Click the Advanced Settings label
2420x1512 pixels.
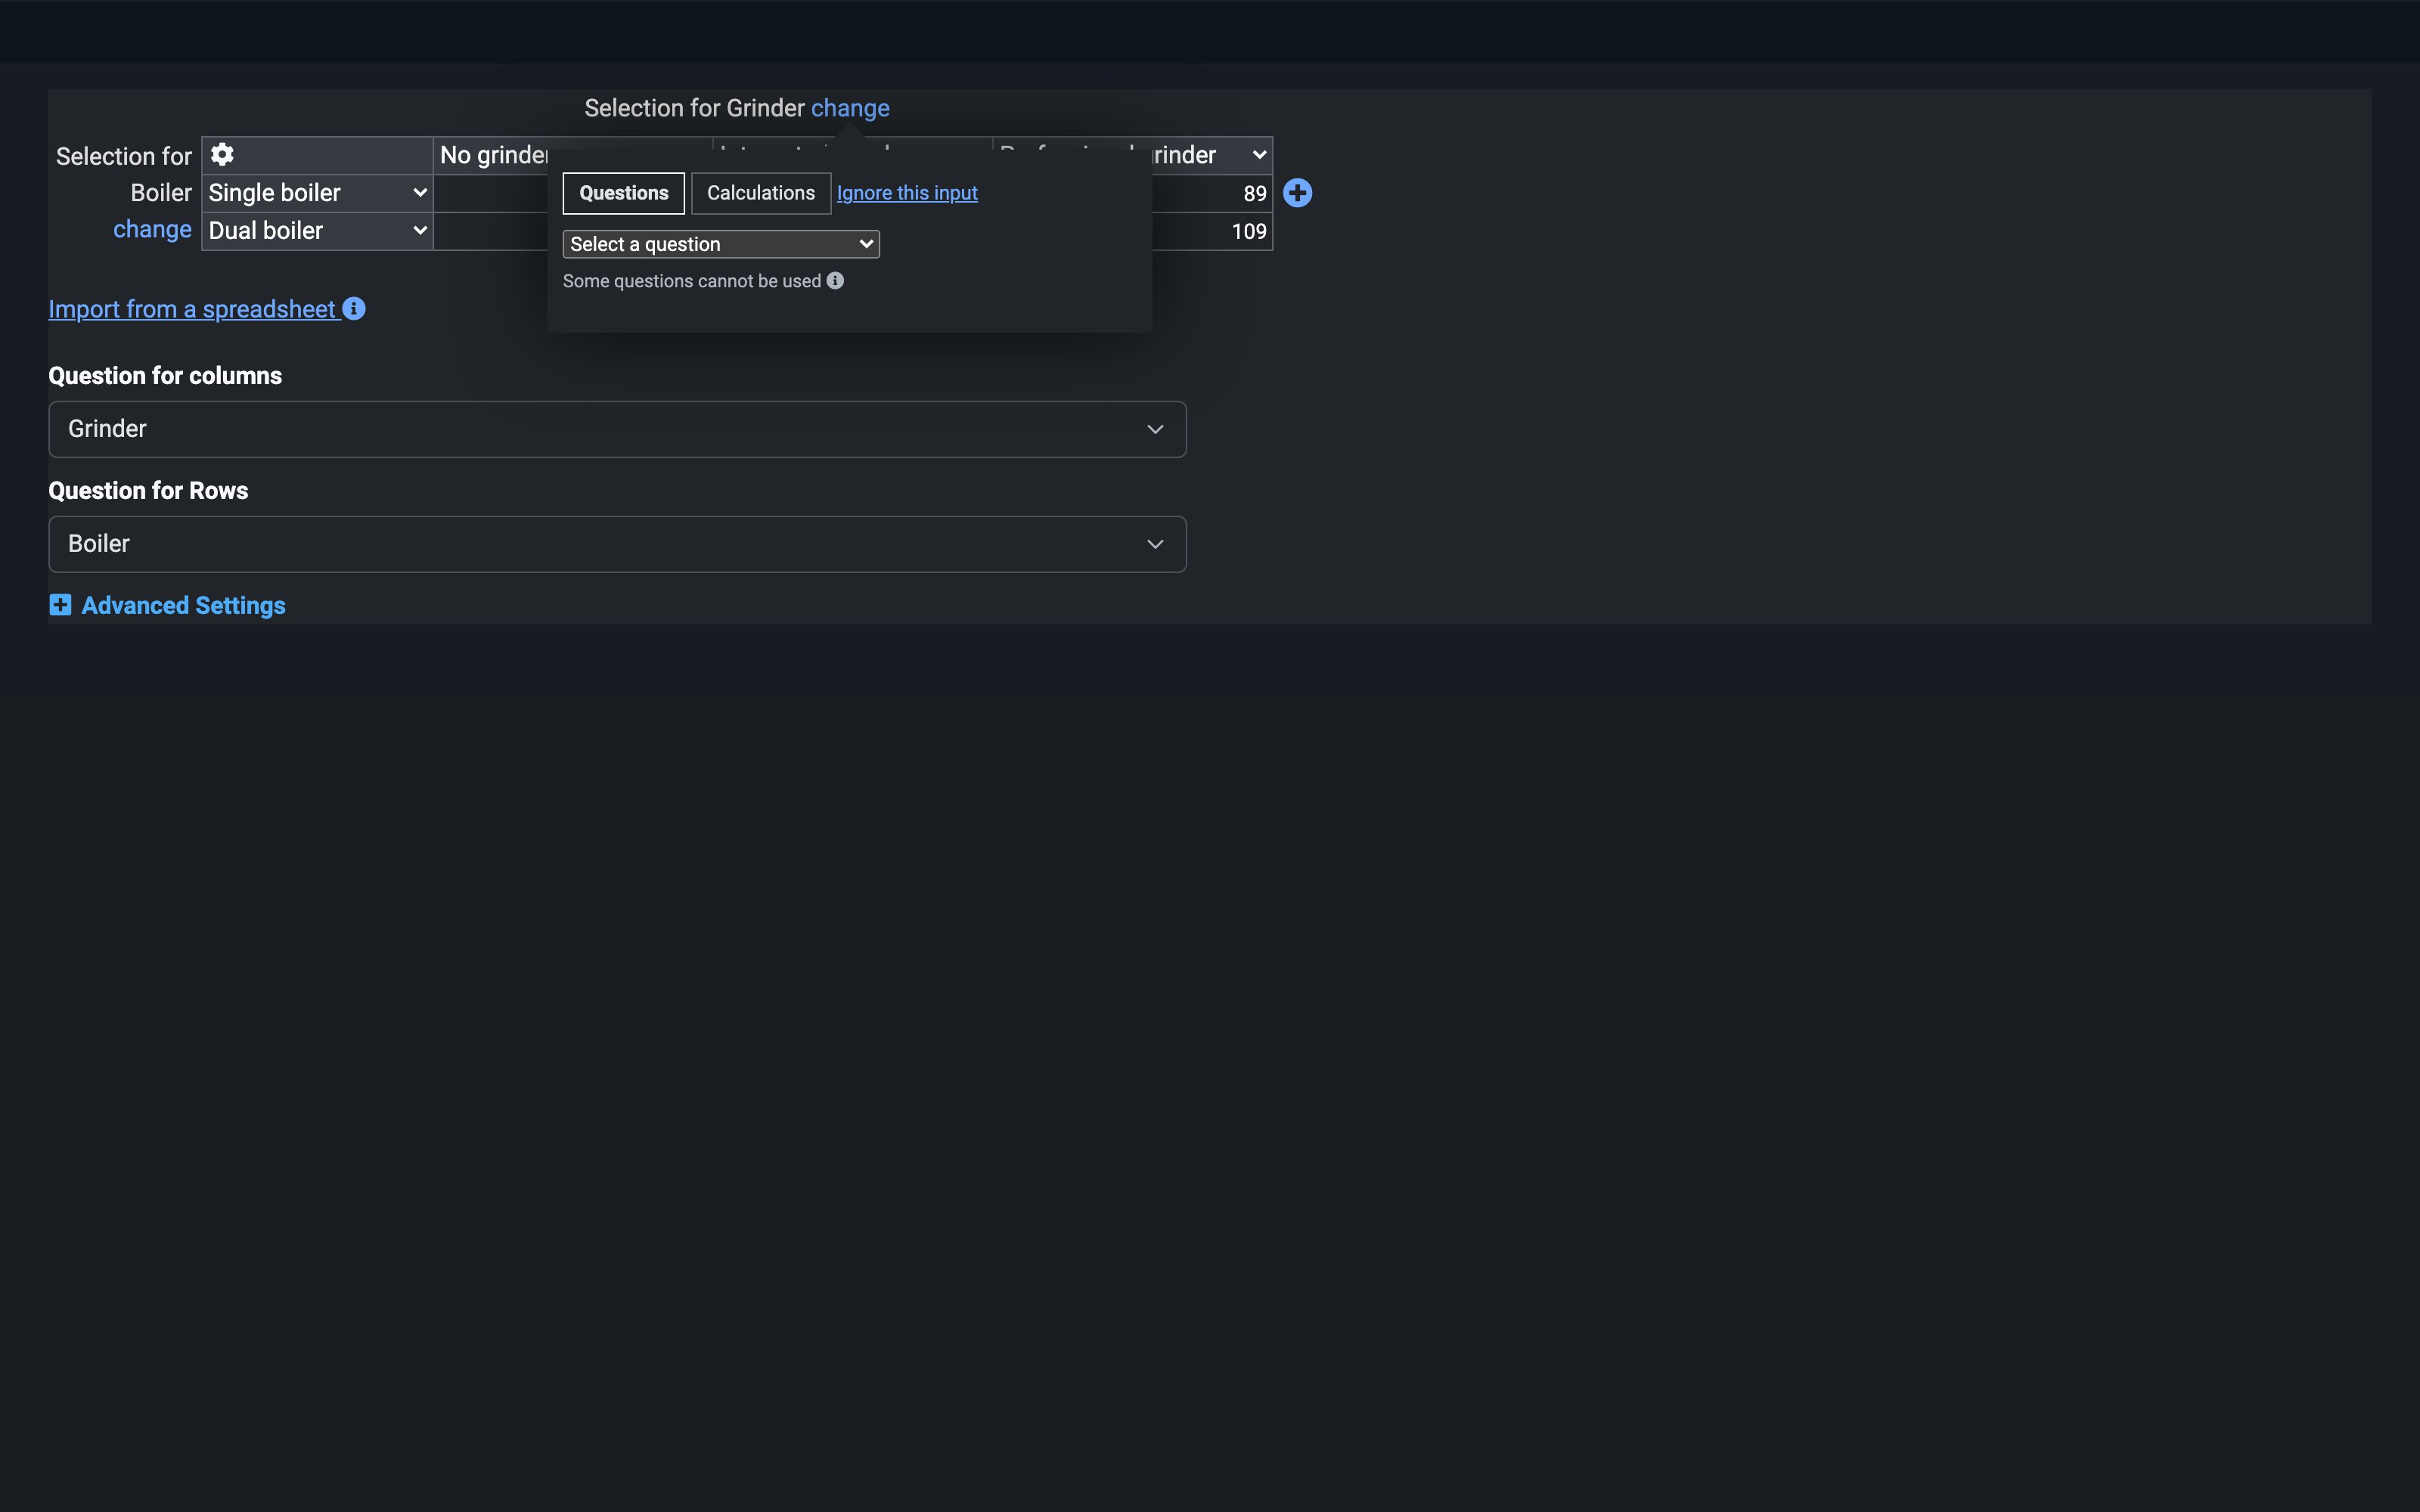[x=183, y=605]
